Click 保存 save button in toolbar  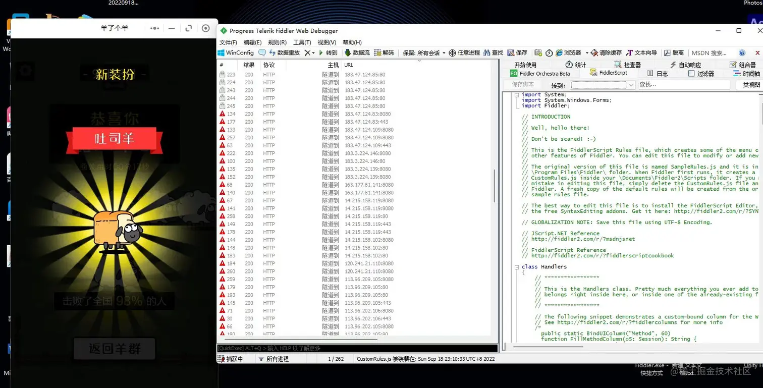(517, 52)
